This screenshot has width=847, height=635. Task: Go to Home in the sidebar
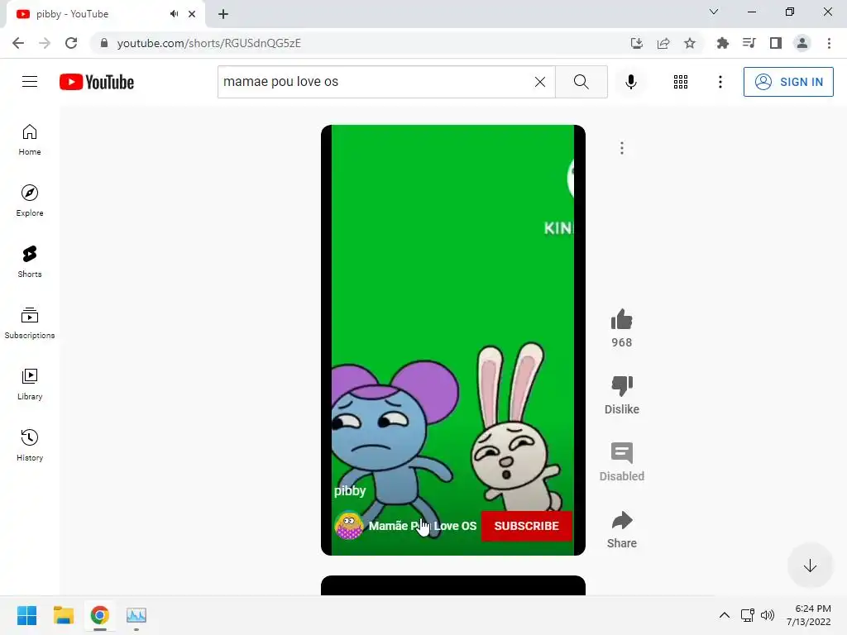click(30, 140)
